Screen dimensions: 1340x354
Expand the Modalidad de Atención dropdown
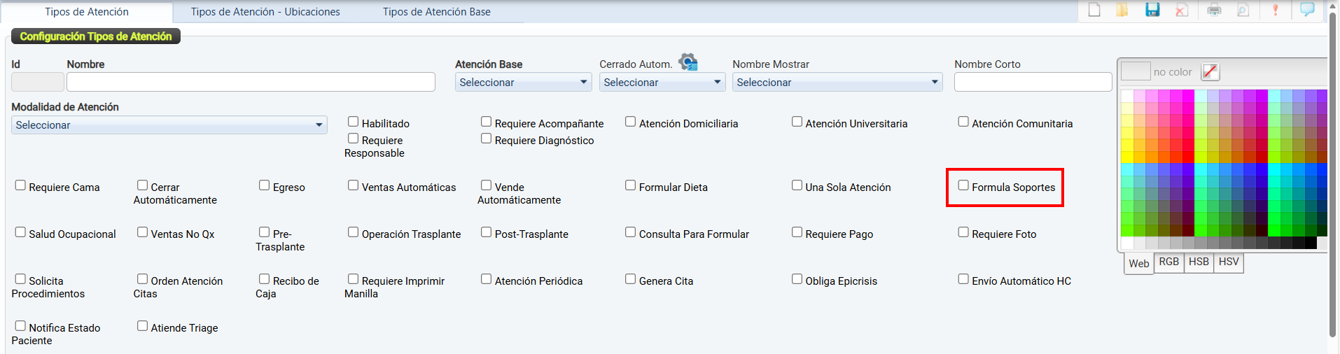(x=169, y=125)
